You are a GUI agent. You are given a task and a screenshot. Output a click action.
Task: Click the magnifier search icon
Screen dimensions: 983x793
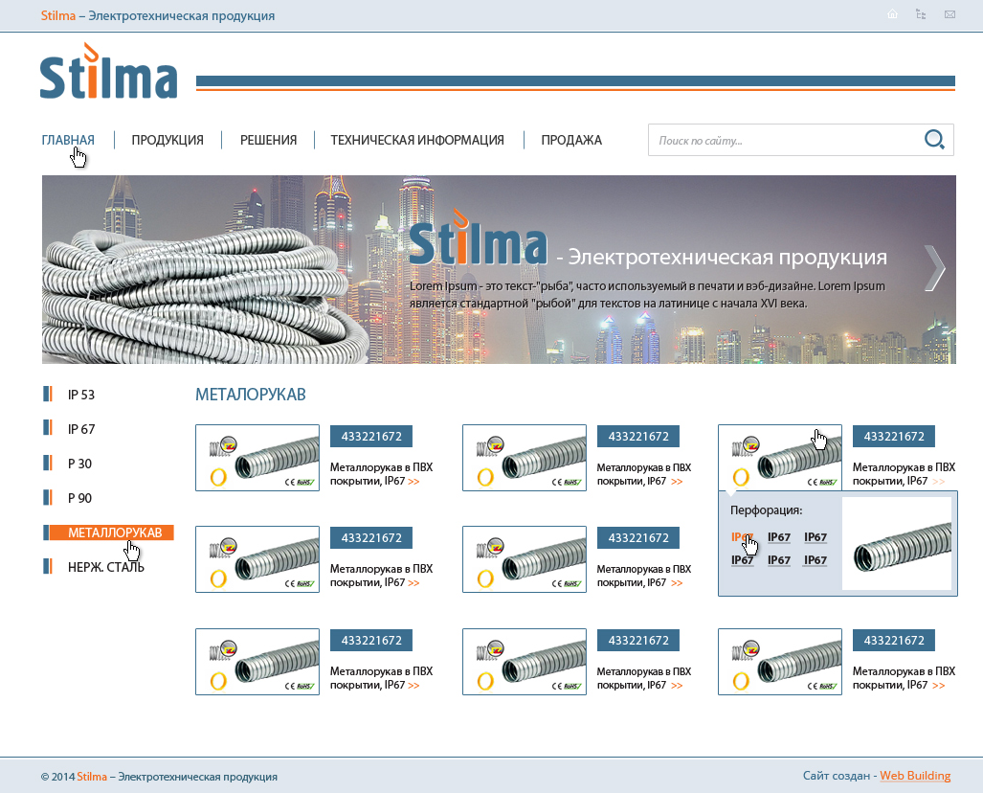[x=934, y=139]
